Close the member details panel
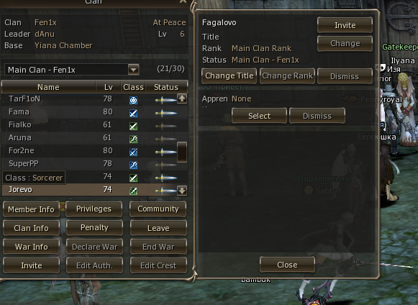 (x=287, y=265)
